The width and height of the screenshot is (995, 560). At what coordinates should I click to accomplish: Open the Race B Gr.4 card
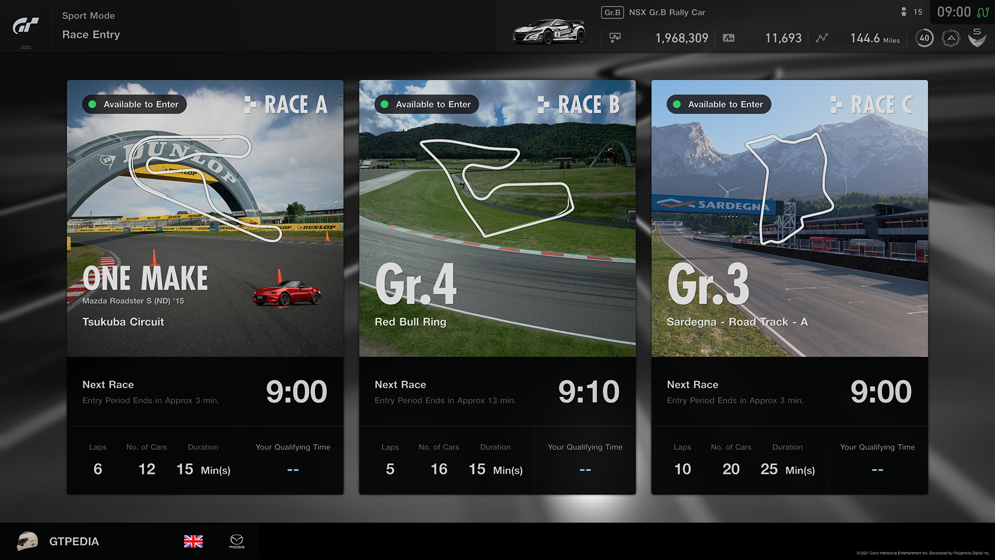[497, 287]
